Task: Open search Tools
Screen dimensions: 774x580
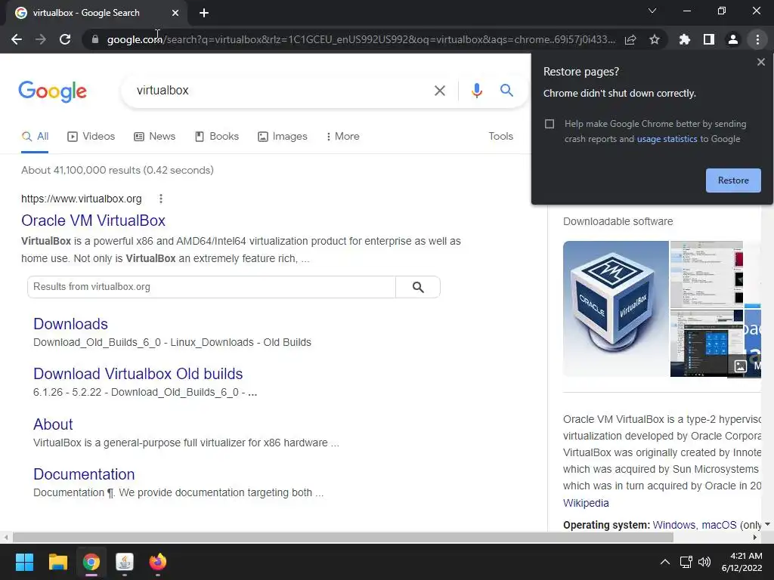Action: (x=500, y=137)
